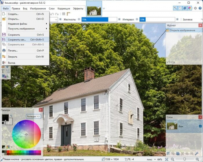Viewport: 203px width, 162px height.
Task: Add a new layer in Слои panel
Action: (168, 154)
